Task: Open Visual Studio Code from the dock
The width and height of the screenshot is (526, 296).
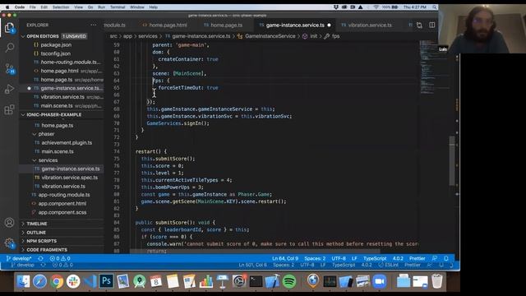Action: (x=90, y=281)
